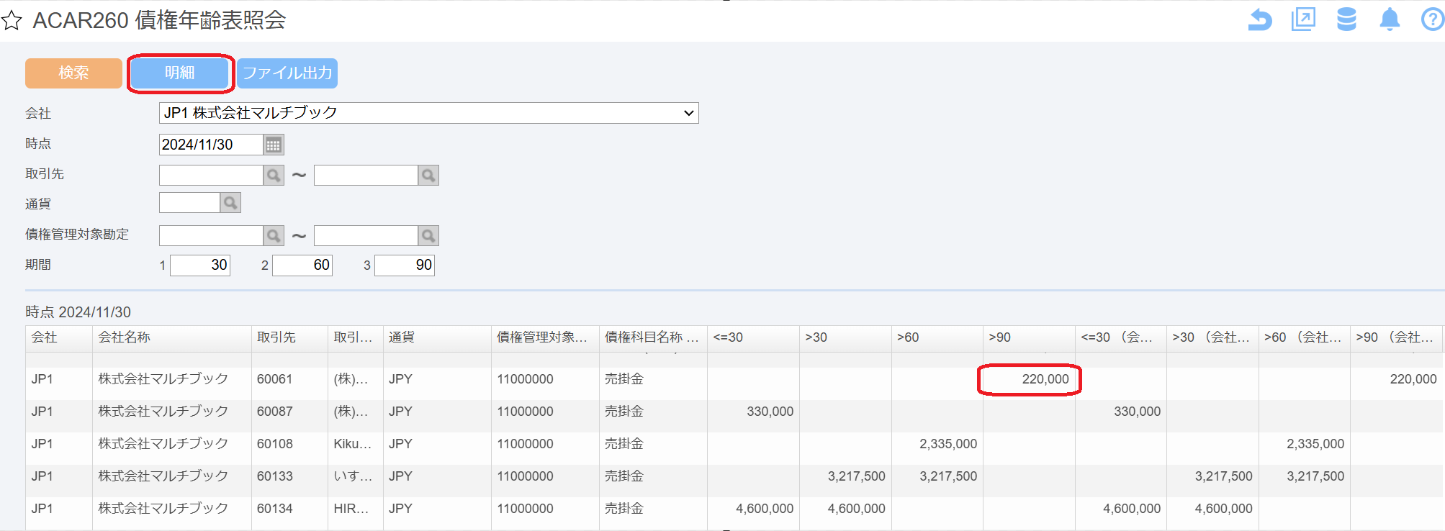1445x531 pixels.
Task: Click the 会社名称 column header
Action: 171,337
